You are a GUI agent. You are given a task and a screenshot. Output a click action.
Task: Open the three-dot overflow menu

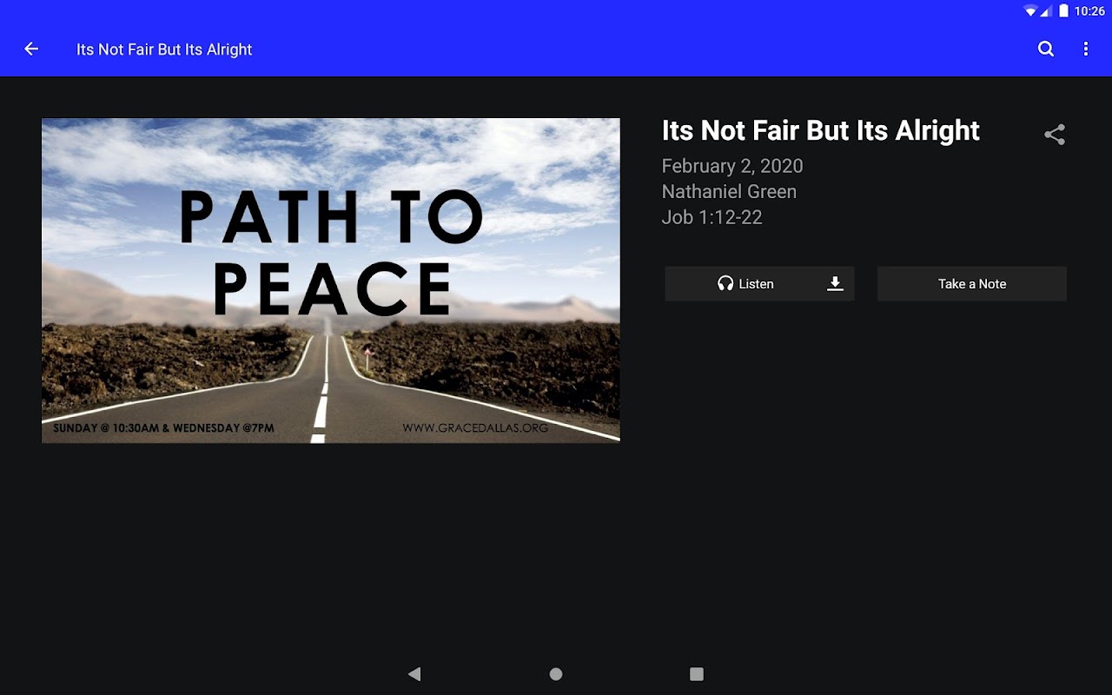coord(1086,50)
